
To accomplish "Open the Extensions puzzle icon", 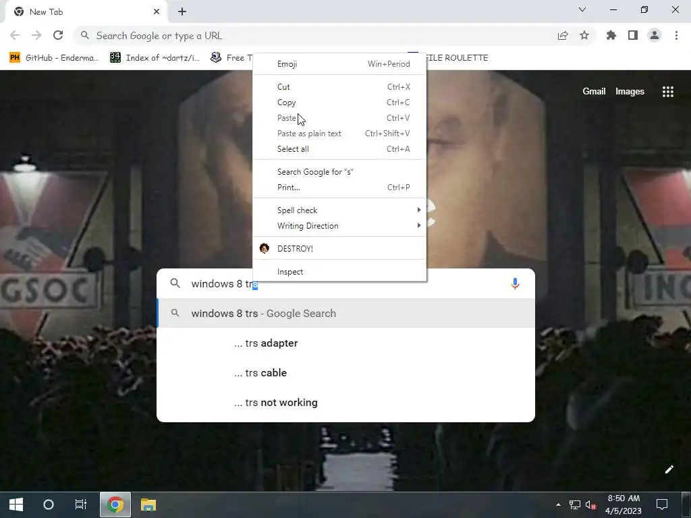I will (611, 35).
